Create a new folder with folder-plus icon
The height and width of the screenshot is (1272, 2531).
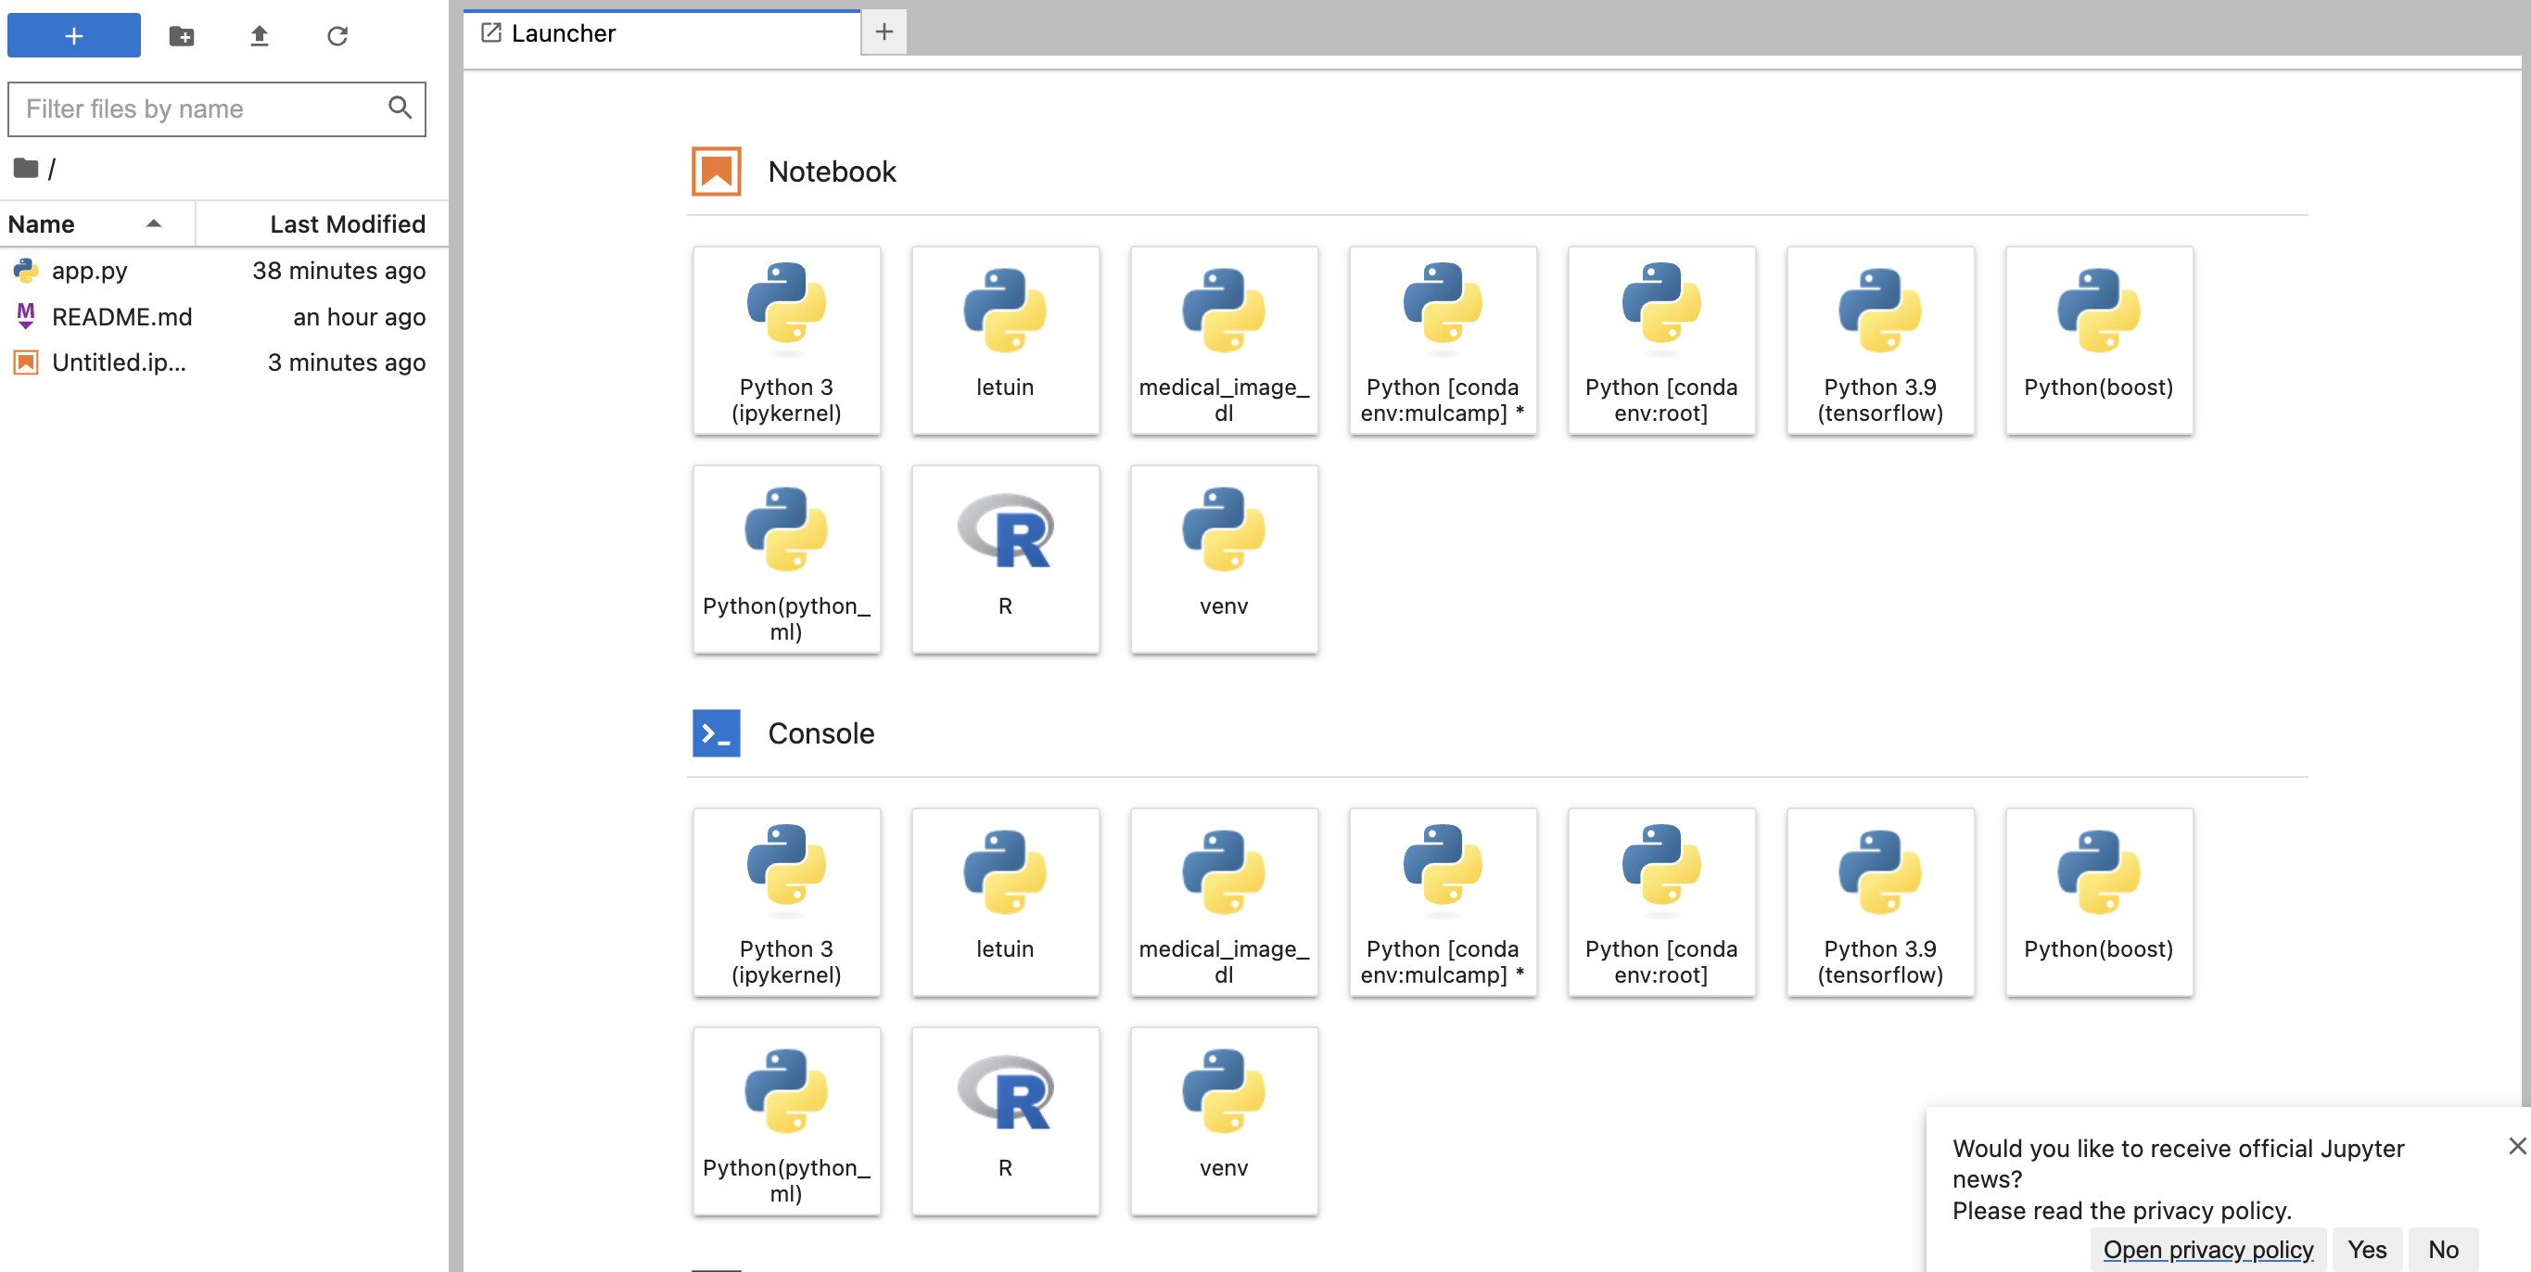(181, 36)
